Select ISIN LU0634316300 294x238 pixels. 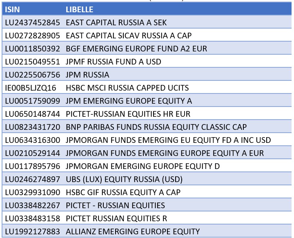point(32,140)
